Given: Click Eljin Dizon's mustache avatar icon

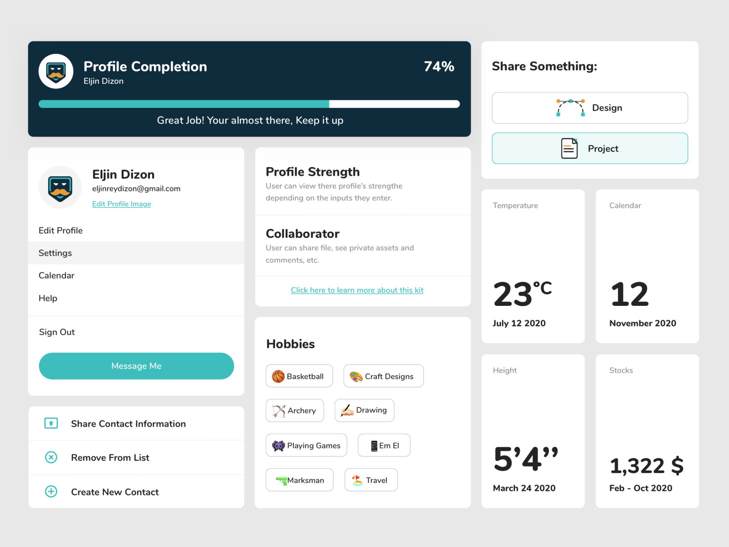Looking at the screenshot, I should [x=61, y=187].
